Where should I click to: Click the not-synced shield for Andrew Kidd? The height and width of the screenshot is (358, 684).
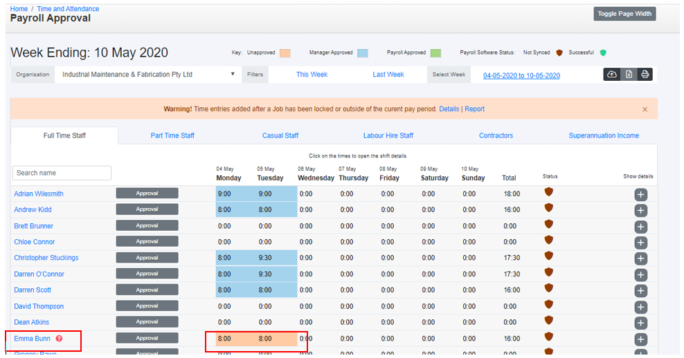[549, 208]
